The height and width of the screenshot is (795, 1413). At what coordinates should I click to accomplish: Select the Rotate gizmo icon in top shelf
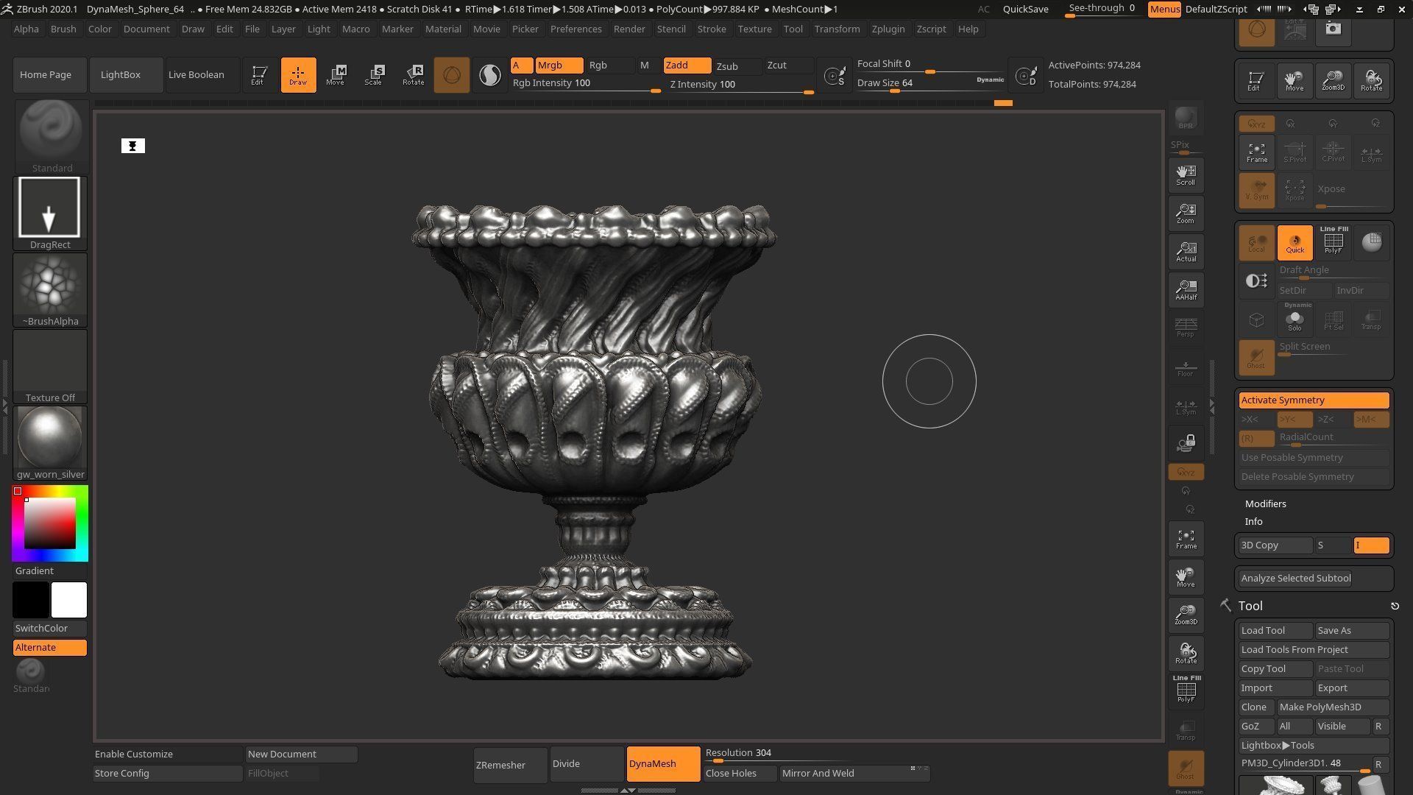413,75
